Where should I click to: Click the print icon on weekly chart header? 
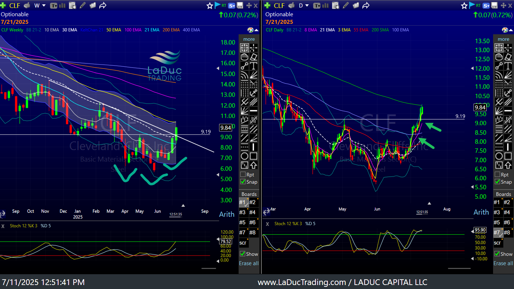point(26,5)
